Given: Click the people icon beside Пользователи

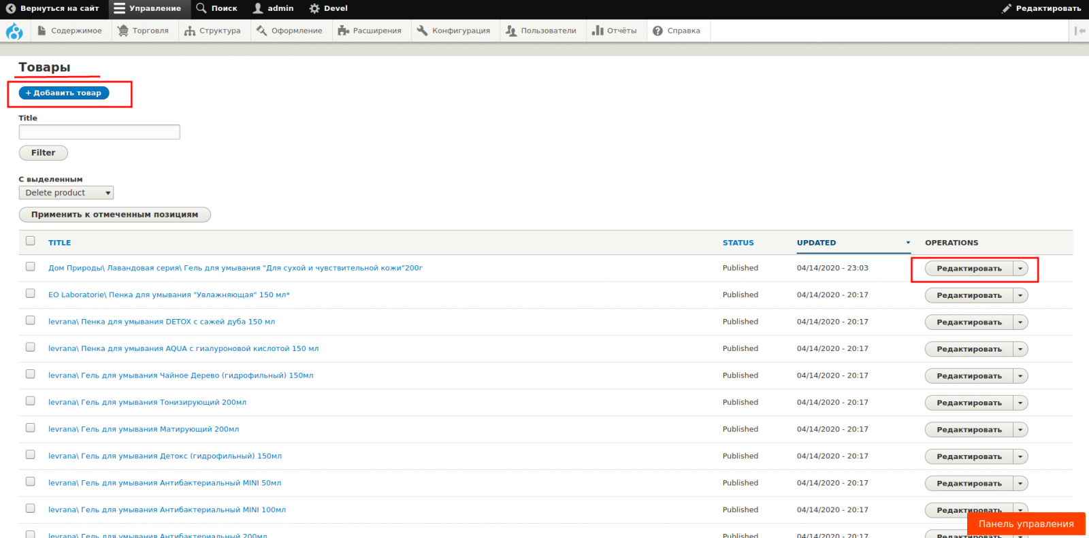Looking at the screenshot, I should pyautogui.click(x=511, y=31).
